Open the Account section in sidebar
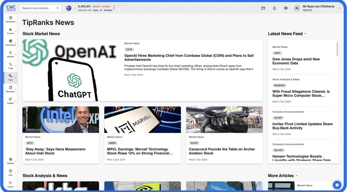This screenshot has width=347, height=192. (10, 31)
